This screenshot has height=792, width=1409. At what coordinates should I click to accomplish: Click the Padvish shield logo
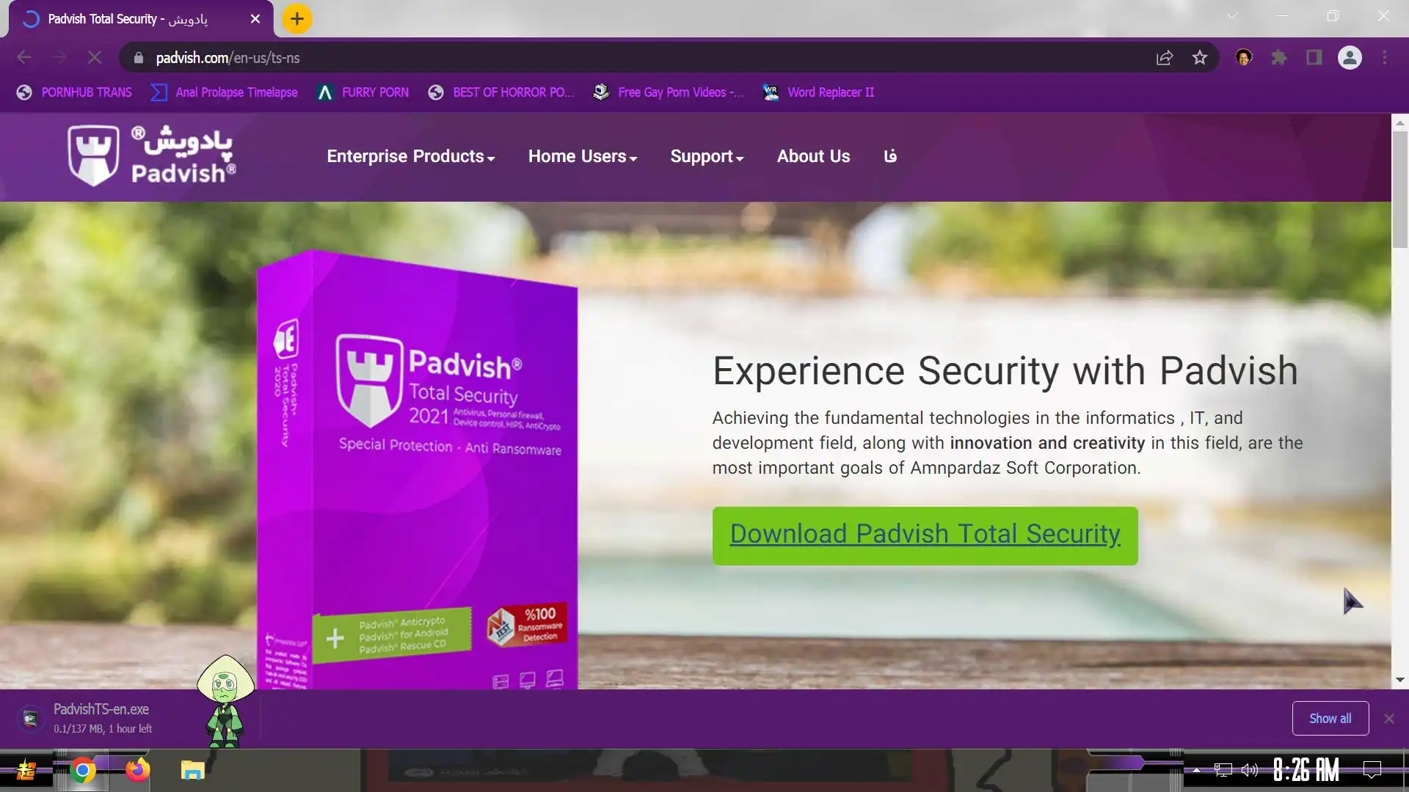pyautogui.click(x=93, y=155)
